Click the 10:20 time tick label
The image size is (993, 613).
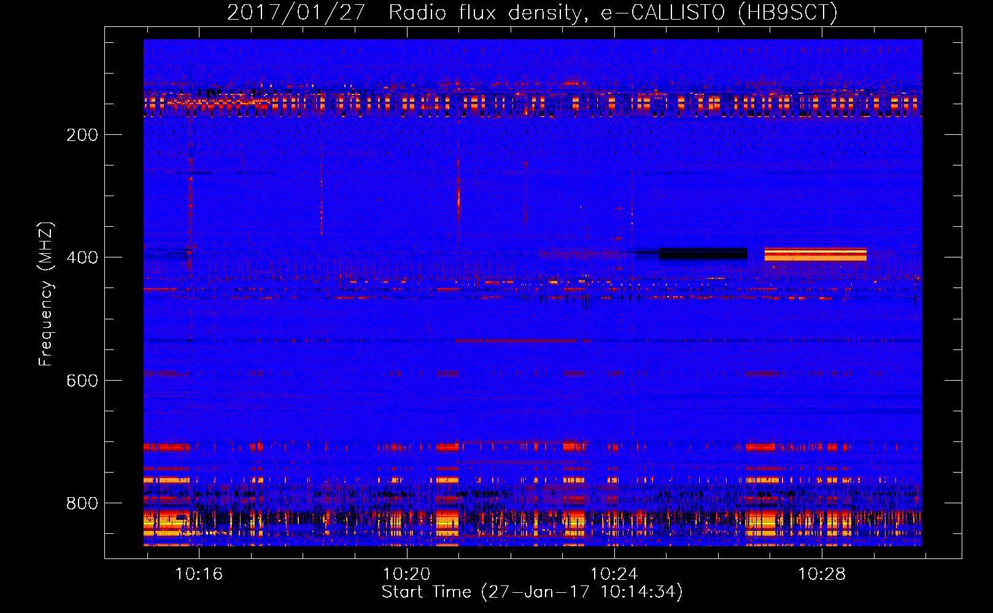coord(406,574)
